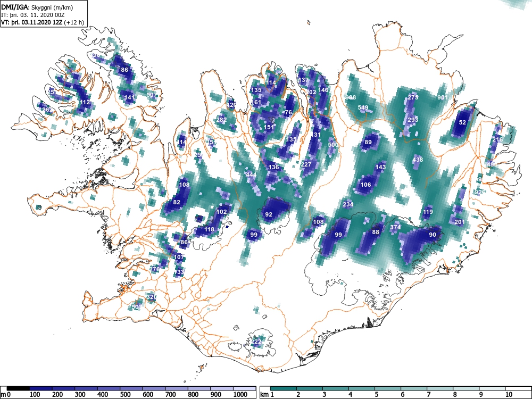The height and width of the screenshot is (399, 532).
Task: Click the visibility value 143 on the map
Action: pyautogui.click(x=381, y=167)
